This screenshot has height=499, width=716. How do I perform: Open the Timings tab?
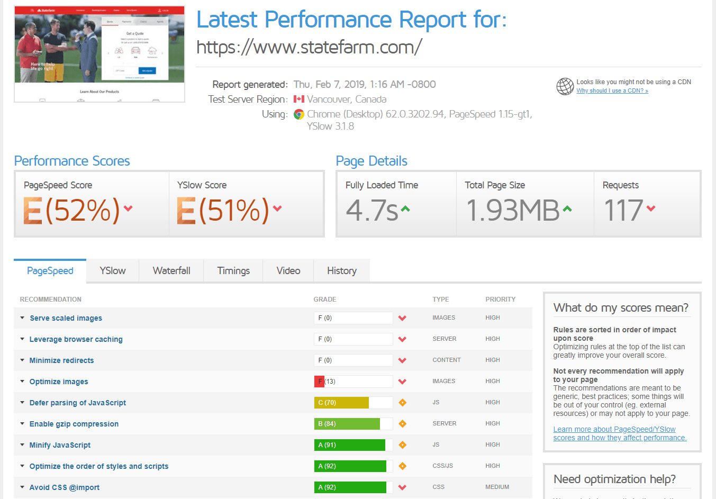(x=233, y=271)
